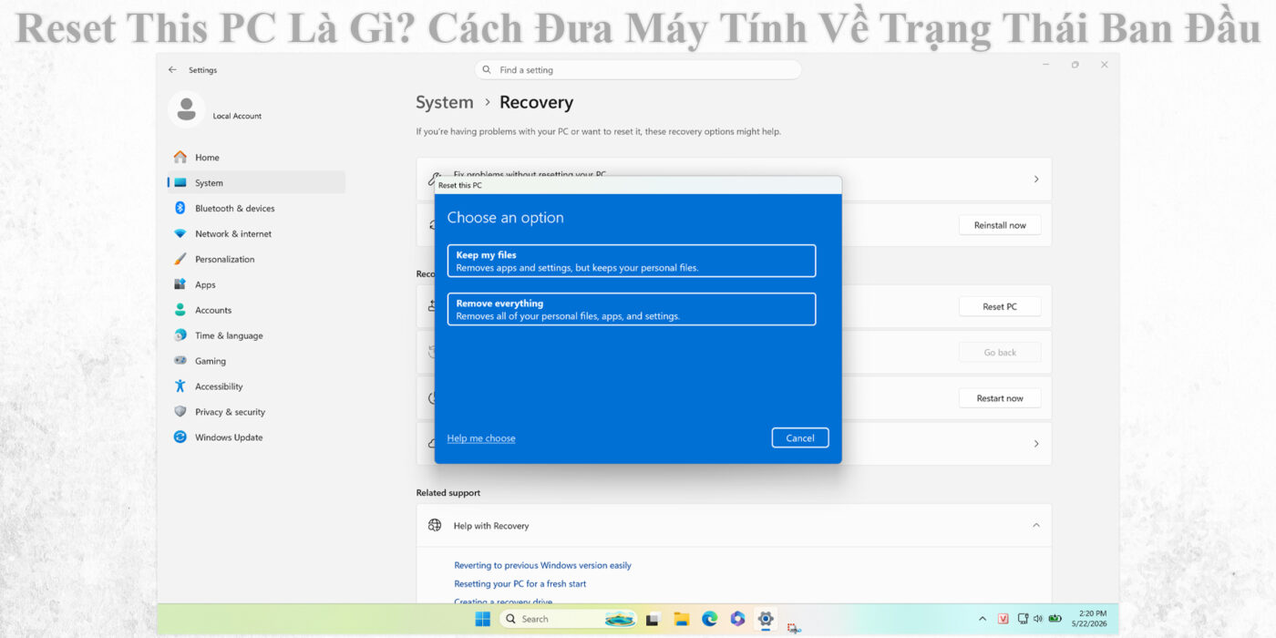Show hidden system tray icons
The height and width of the screenshot is (638, 1276).
coord(982,619)
